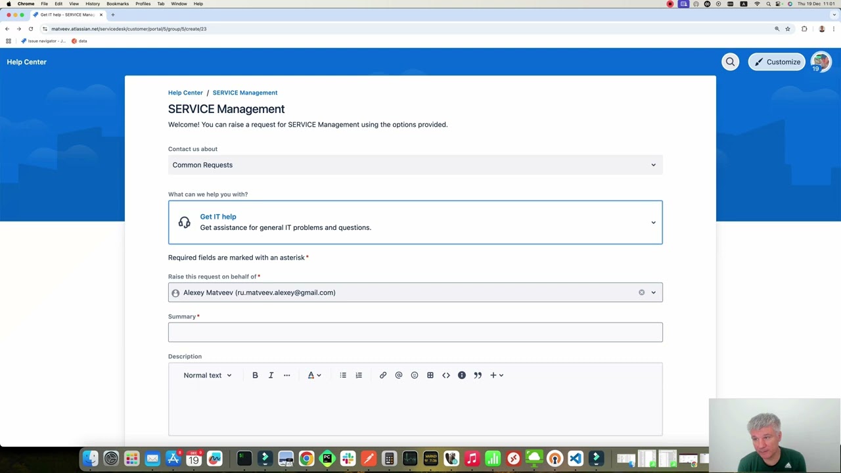Open Slack from the dock

click(348, 459)
